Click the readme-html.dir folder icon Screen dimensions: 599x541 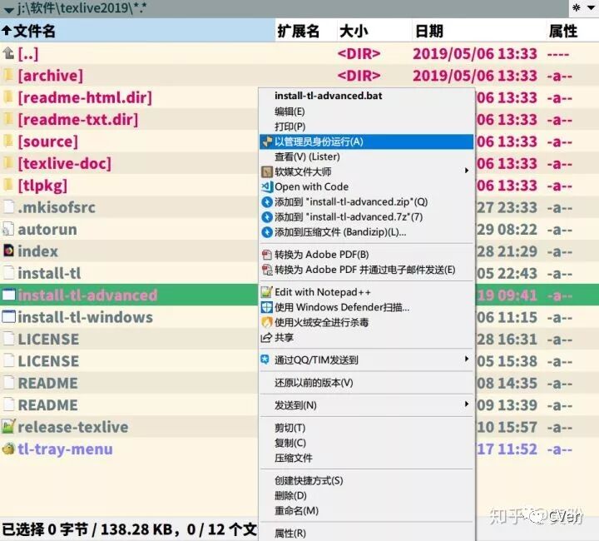point(8,97)
